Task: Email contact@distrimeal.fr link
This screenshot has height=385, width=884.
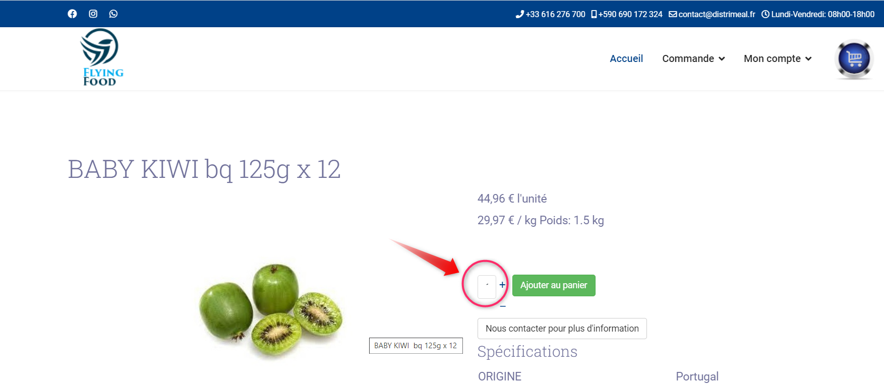Action: pos(717,14)
